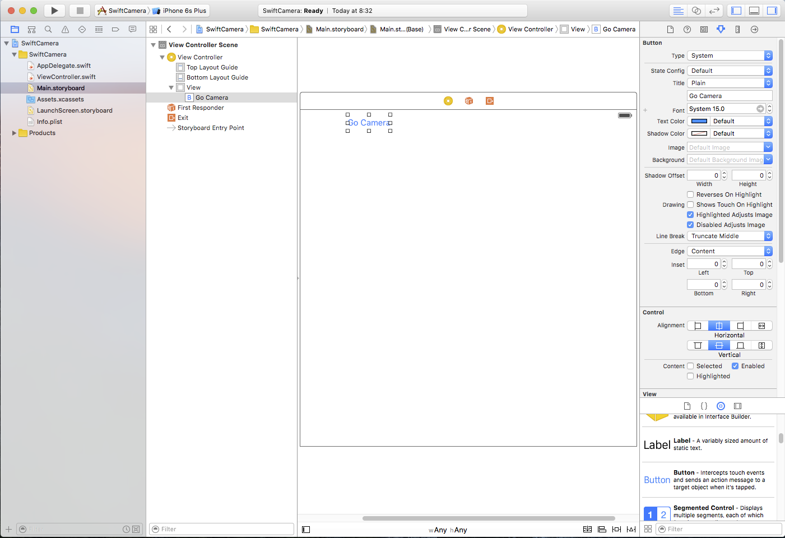Open the Assistant editor
The width and height of the screenshot is (785, 538).
pyautogui.click(x=696, y=11)
